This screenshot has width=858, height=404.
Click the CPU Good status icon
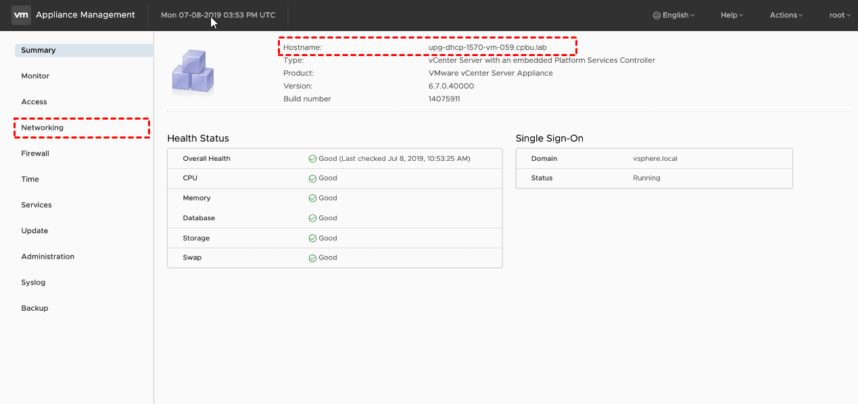click(312, 178)
